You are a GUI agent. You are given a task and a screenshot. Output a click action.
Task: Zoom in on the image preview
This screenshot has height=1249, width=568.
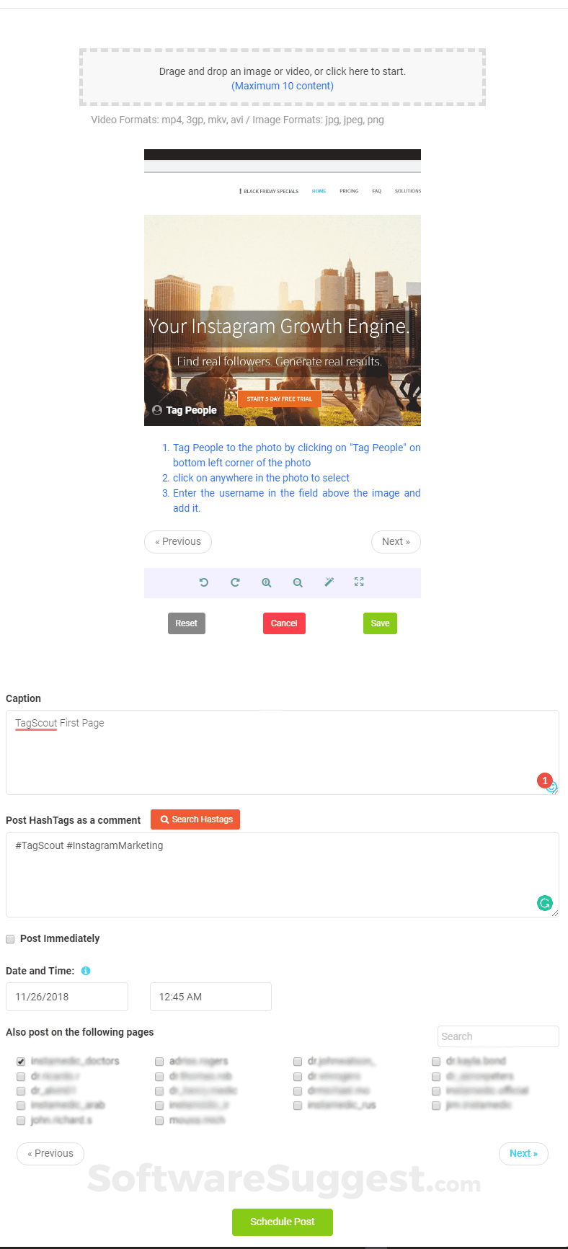267,582
